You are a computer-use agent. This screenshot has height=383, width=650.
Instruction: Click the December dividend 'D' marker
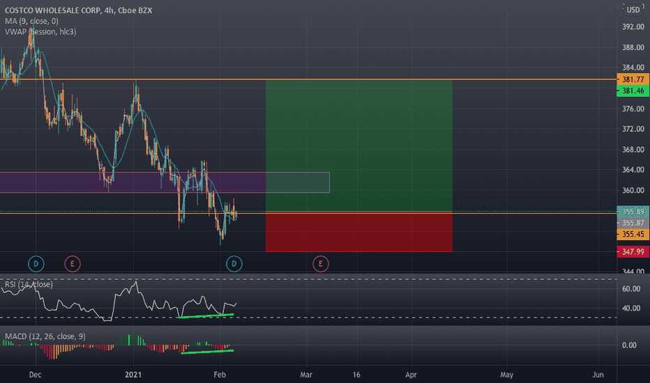[x=36, y=264]
